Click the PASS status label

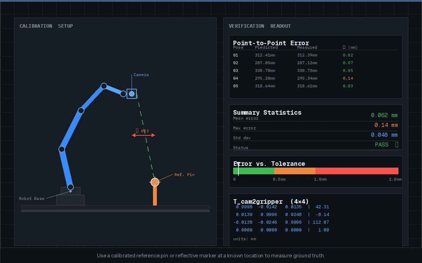(x=382, y=144)
